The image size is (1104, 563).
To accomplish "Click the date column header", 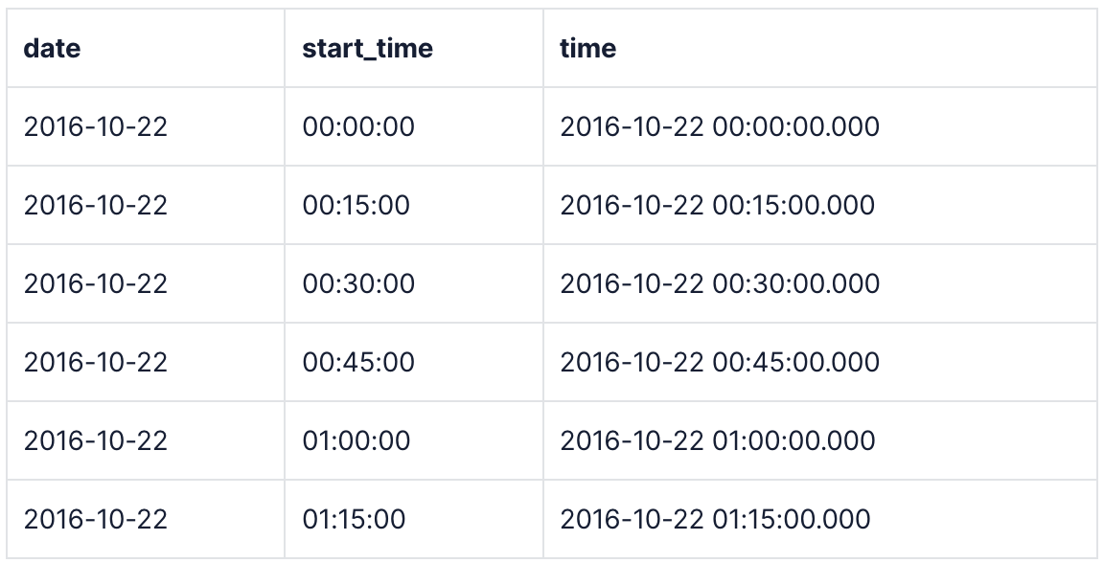I will pos(53,49).
